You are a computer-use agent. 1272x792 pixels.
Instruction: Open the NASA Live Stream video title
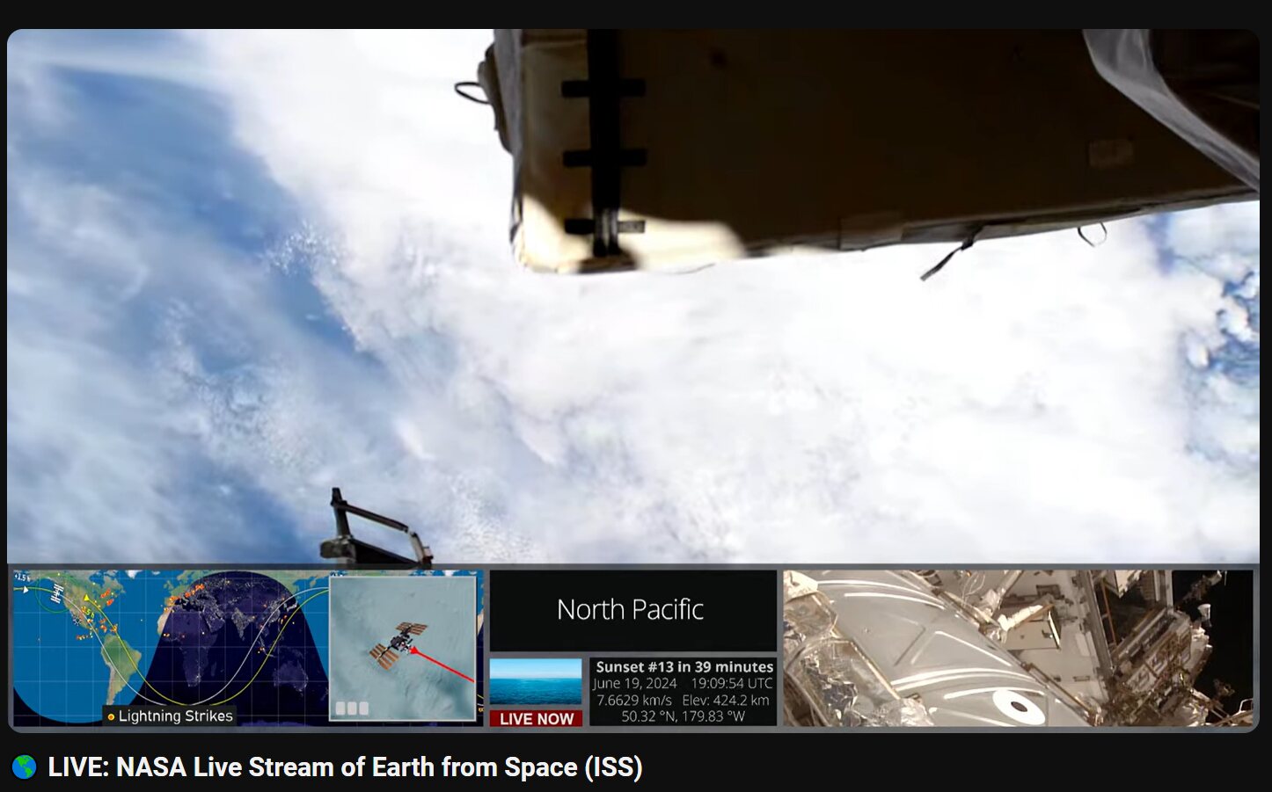(x=345, y=767)
